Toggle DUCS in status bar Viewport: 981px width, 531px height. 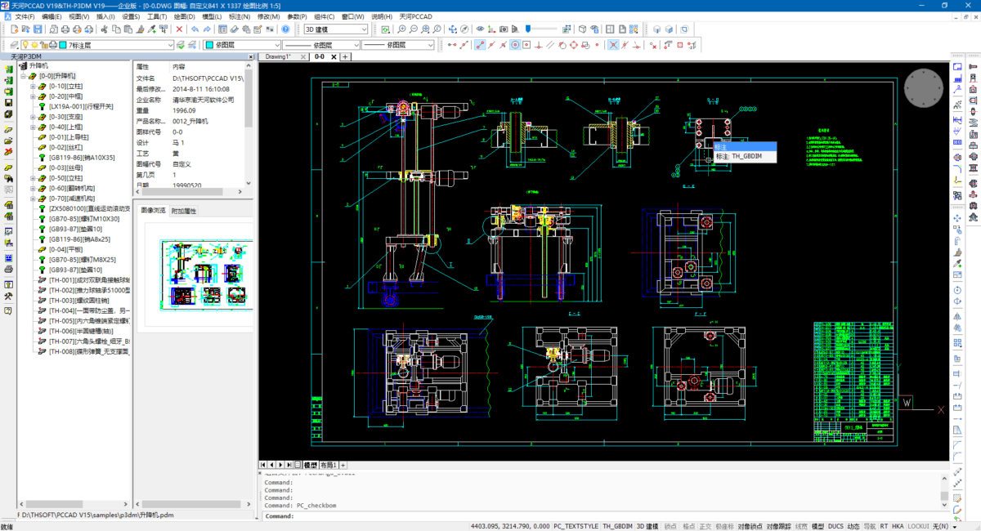point(835,526)
